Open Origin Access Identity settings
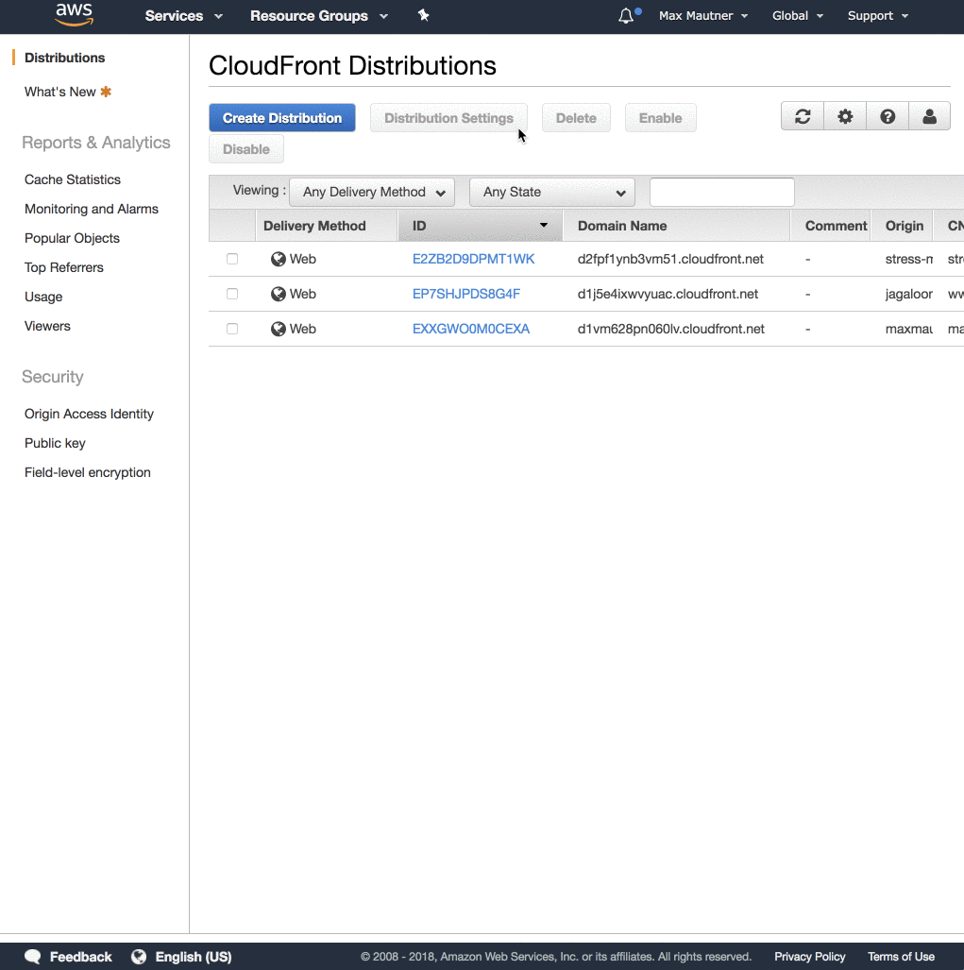 [89, 414]
